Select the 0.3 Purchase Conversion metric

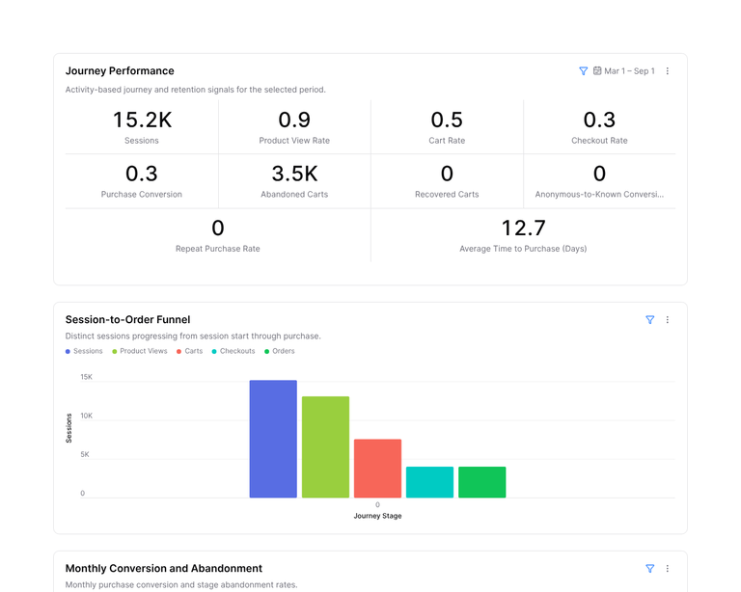point(142,181)
